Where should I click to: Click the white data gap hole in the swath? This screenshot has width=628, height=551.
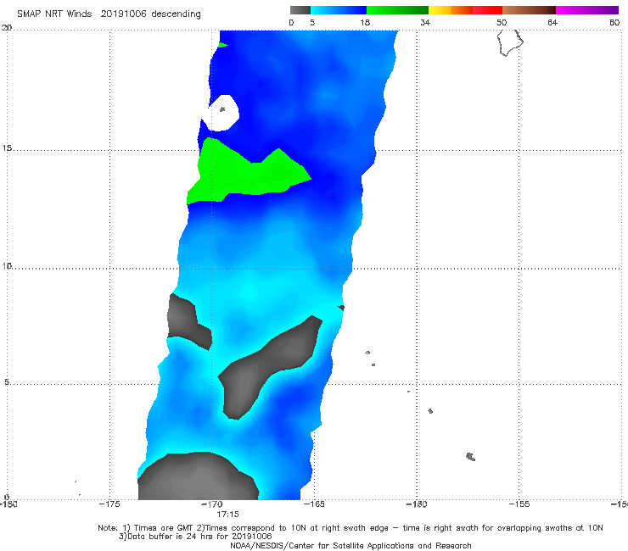221,113
